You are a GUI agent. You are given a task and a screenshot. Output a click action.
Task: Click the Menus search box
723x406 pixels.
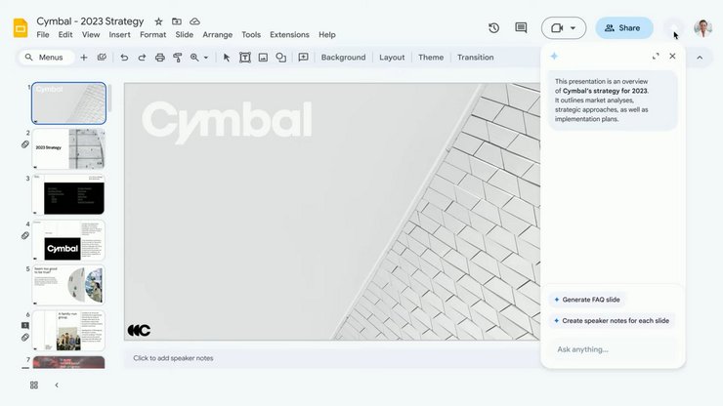(46, 58)
